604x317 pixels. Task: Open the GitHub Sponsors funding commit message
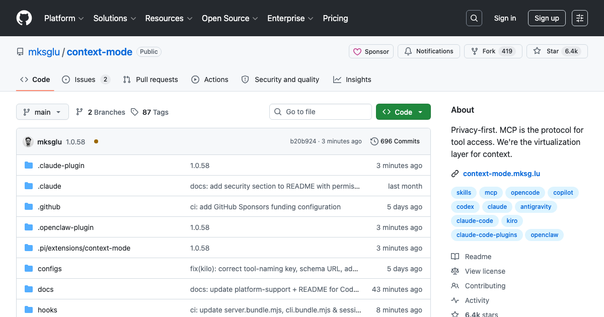tap(265, 207)
